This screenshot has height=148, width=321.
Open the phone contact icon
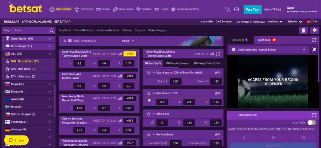[228, 9]
